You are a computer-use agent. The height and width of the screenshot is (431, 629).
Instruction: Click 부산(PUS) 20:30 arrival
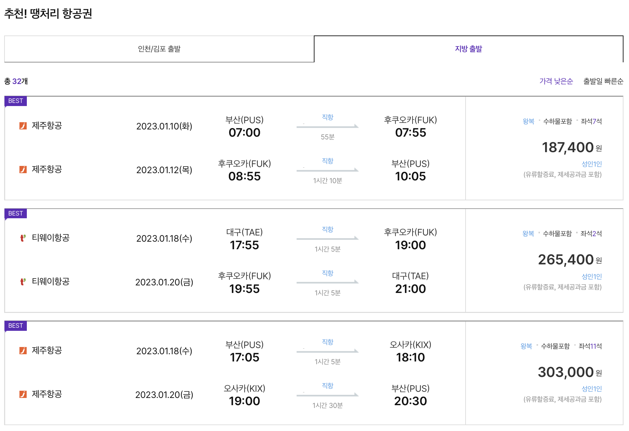411,395
